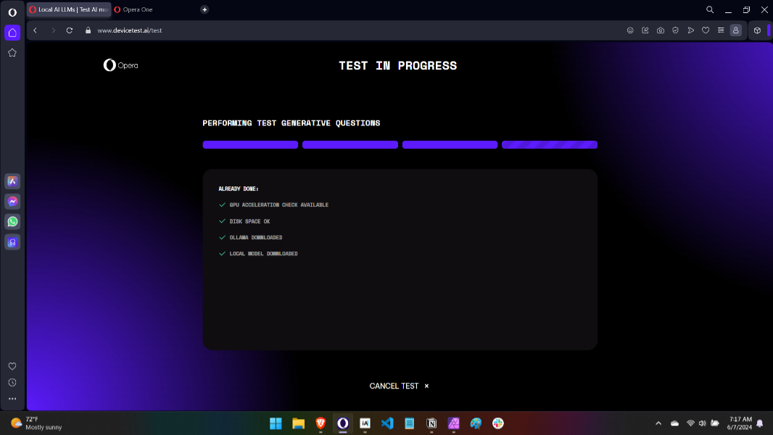Capture a snapshot with the camera icon
Screen dimensions: 773x435
(661, 30)
